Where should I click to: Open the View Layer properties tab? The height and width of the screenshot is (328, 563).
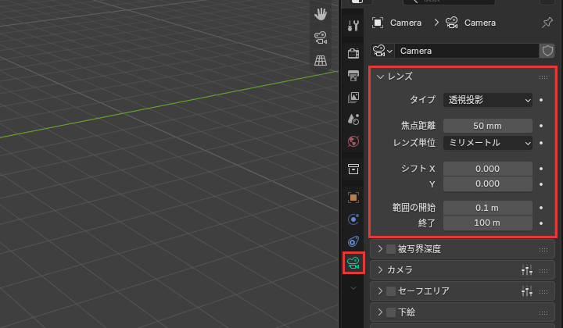pyautogui.click(x=353, y=98)
